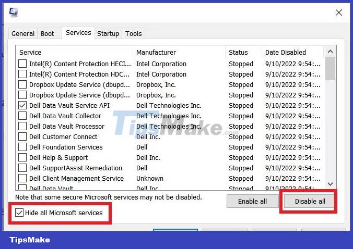Screen dimensions: 353x249
Task: Check Intel(R) Content Protection HDC service
Action: 22,74
